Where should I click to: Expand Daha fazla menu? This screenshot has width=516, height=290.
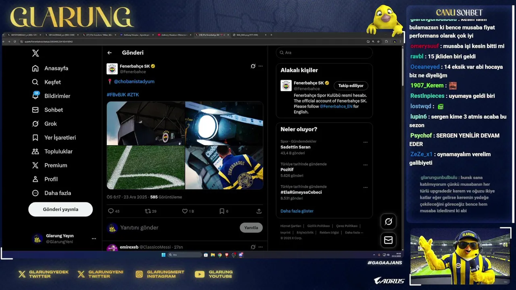(x=52, y=193)
